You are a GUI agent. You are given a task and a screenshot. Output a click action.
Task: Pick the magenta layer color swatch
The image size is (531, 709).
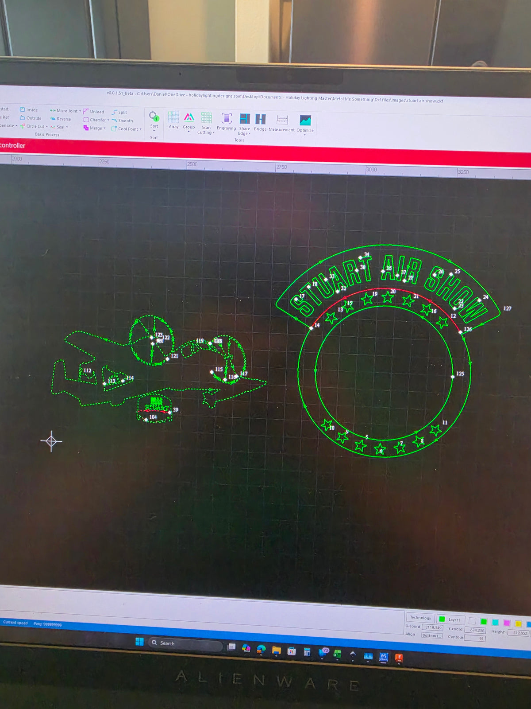point(507,623)
